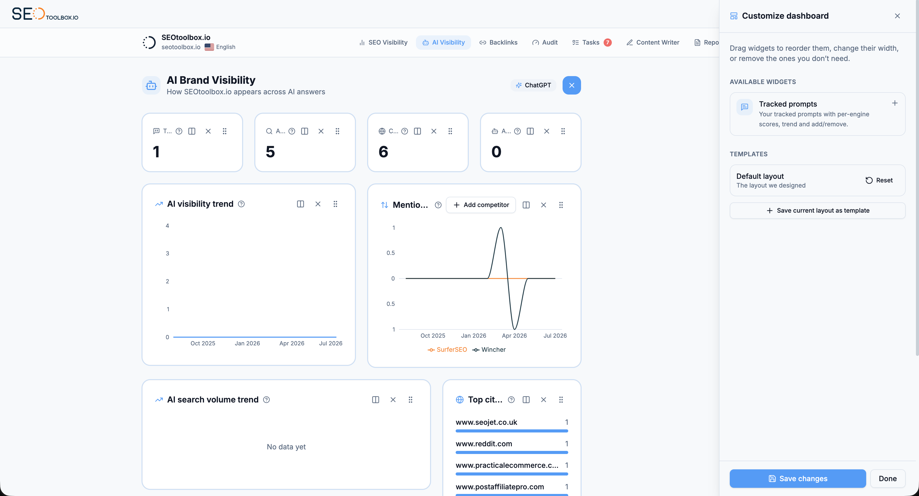The image size is (919, 496).
Task: Change width of AI visibility trend widget
Action: pyautogui.click(x=300, y=204)
